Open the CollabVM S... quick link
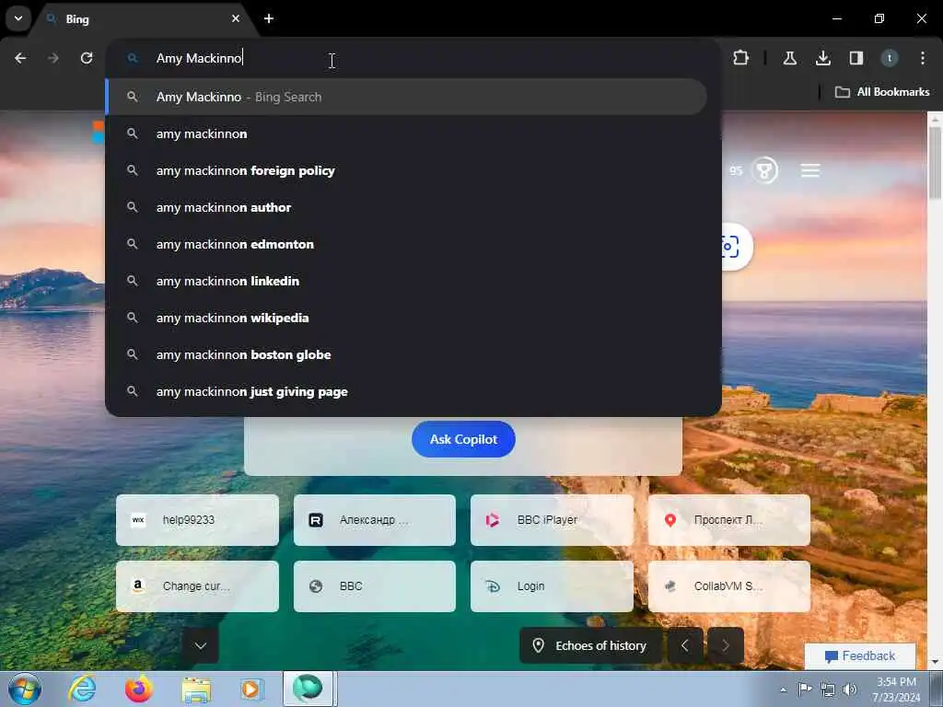The width and height of the screenshot is (943, 707). (729, 586)
